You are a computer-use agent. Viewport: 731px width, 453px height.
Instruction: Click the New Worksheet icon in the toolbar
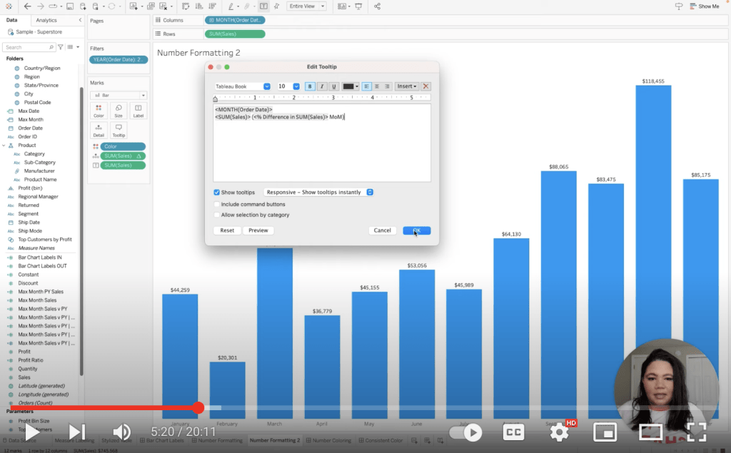point(133,6)
